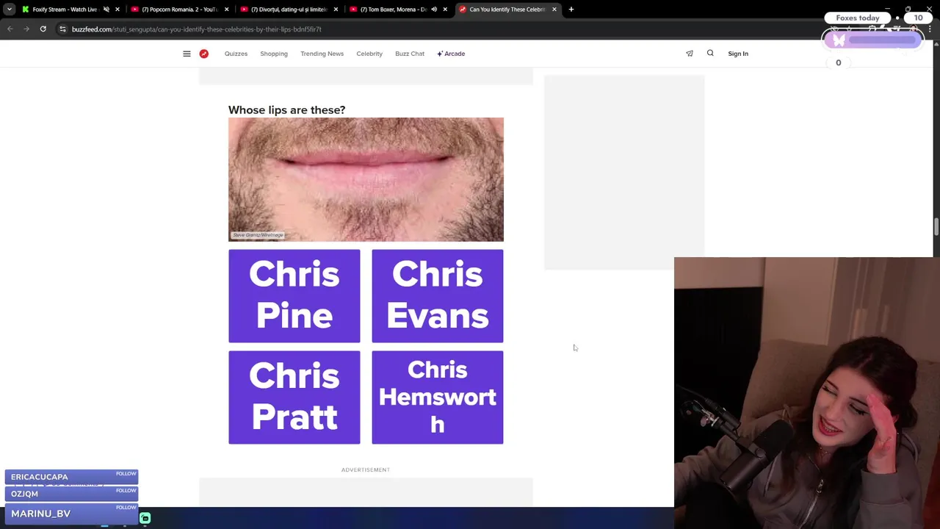
Task: Click the ERICACUCAPA follower entry
Action: pos(71,477)
